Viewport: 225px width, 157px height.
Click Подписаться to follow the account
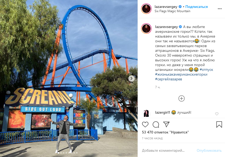[196, 7]
